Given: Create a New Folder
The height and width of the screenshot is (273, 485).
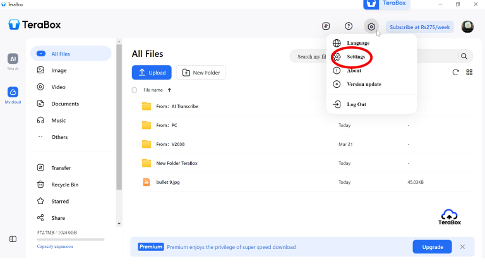Looking at the screenshot, I should [x=201, y=73].
